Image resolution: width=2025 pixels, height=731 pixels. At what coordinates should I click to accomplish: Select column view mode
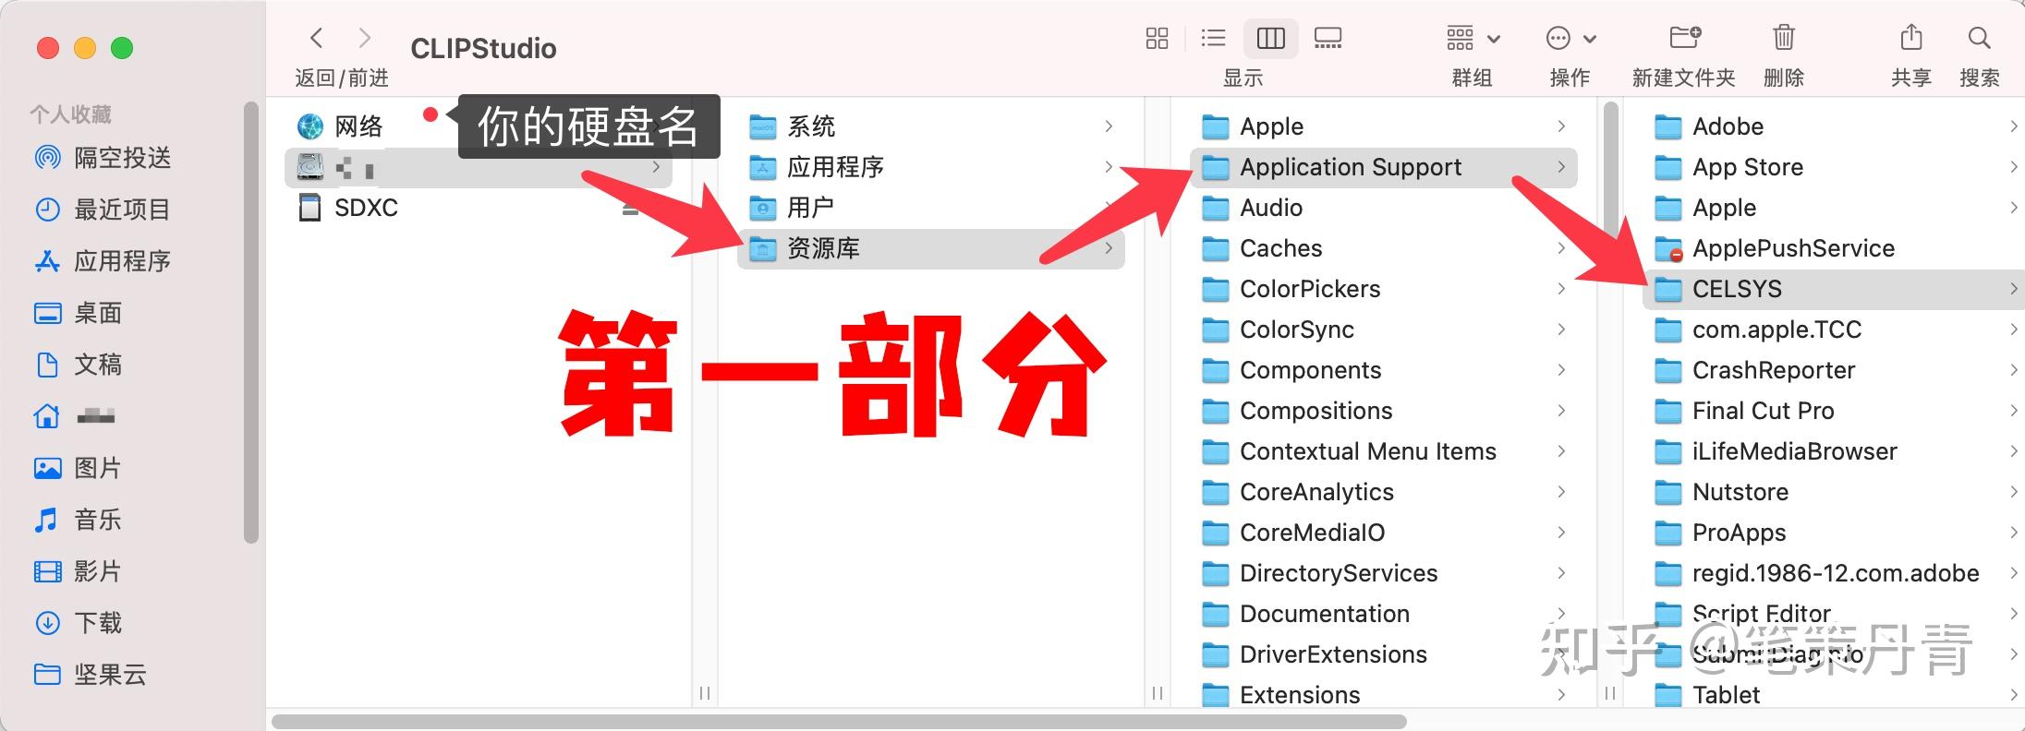click(x=1271, y=38)
